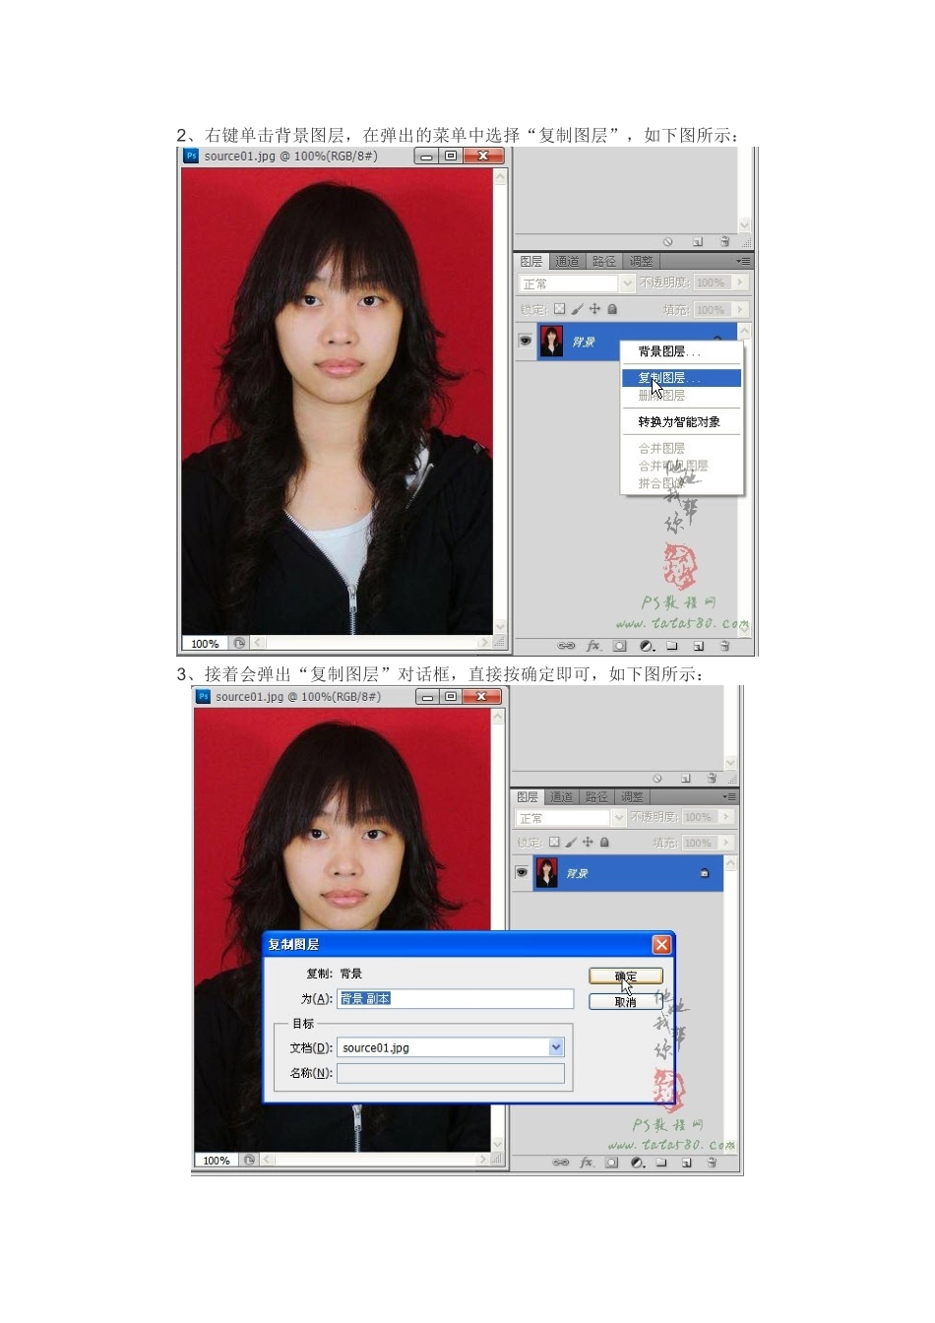Toggle lock position icon, step 2 screenshot

coord(594,309)
